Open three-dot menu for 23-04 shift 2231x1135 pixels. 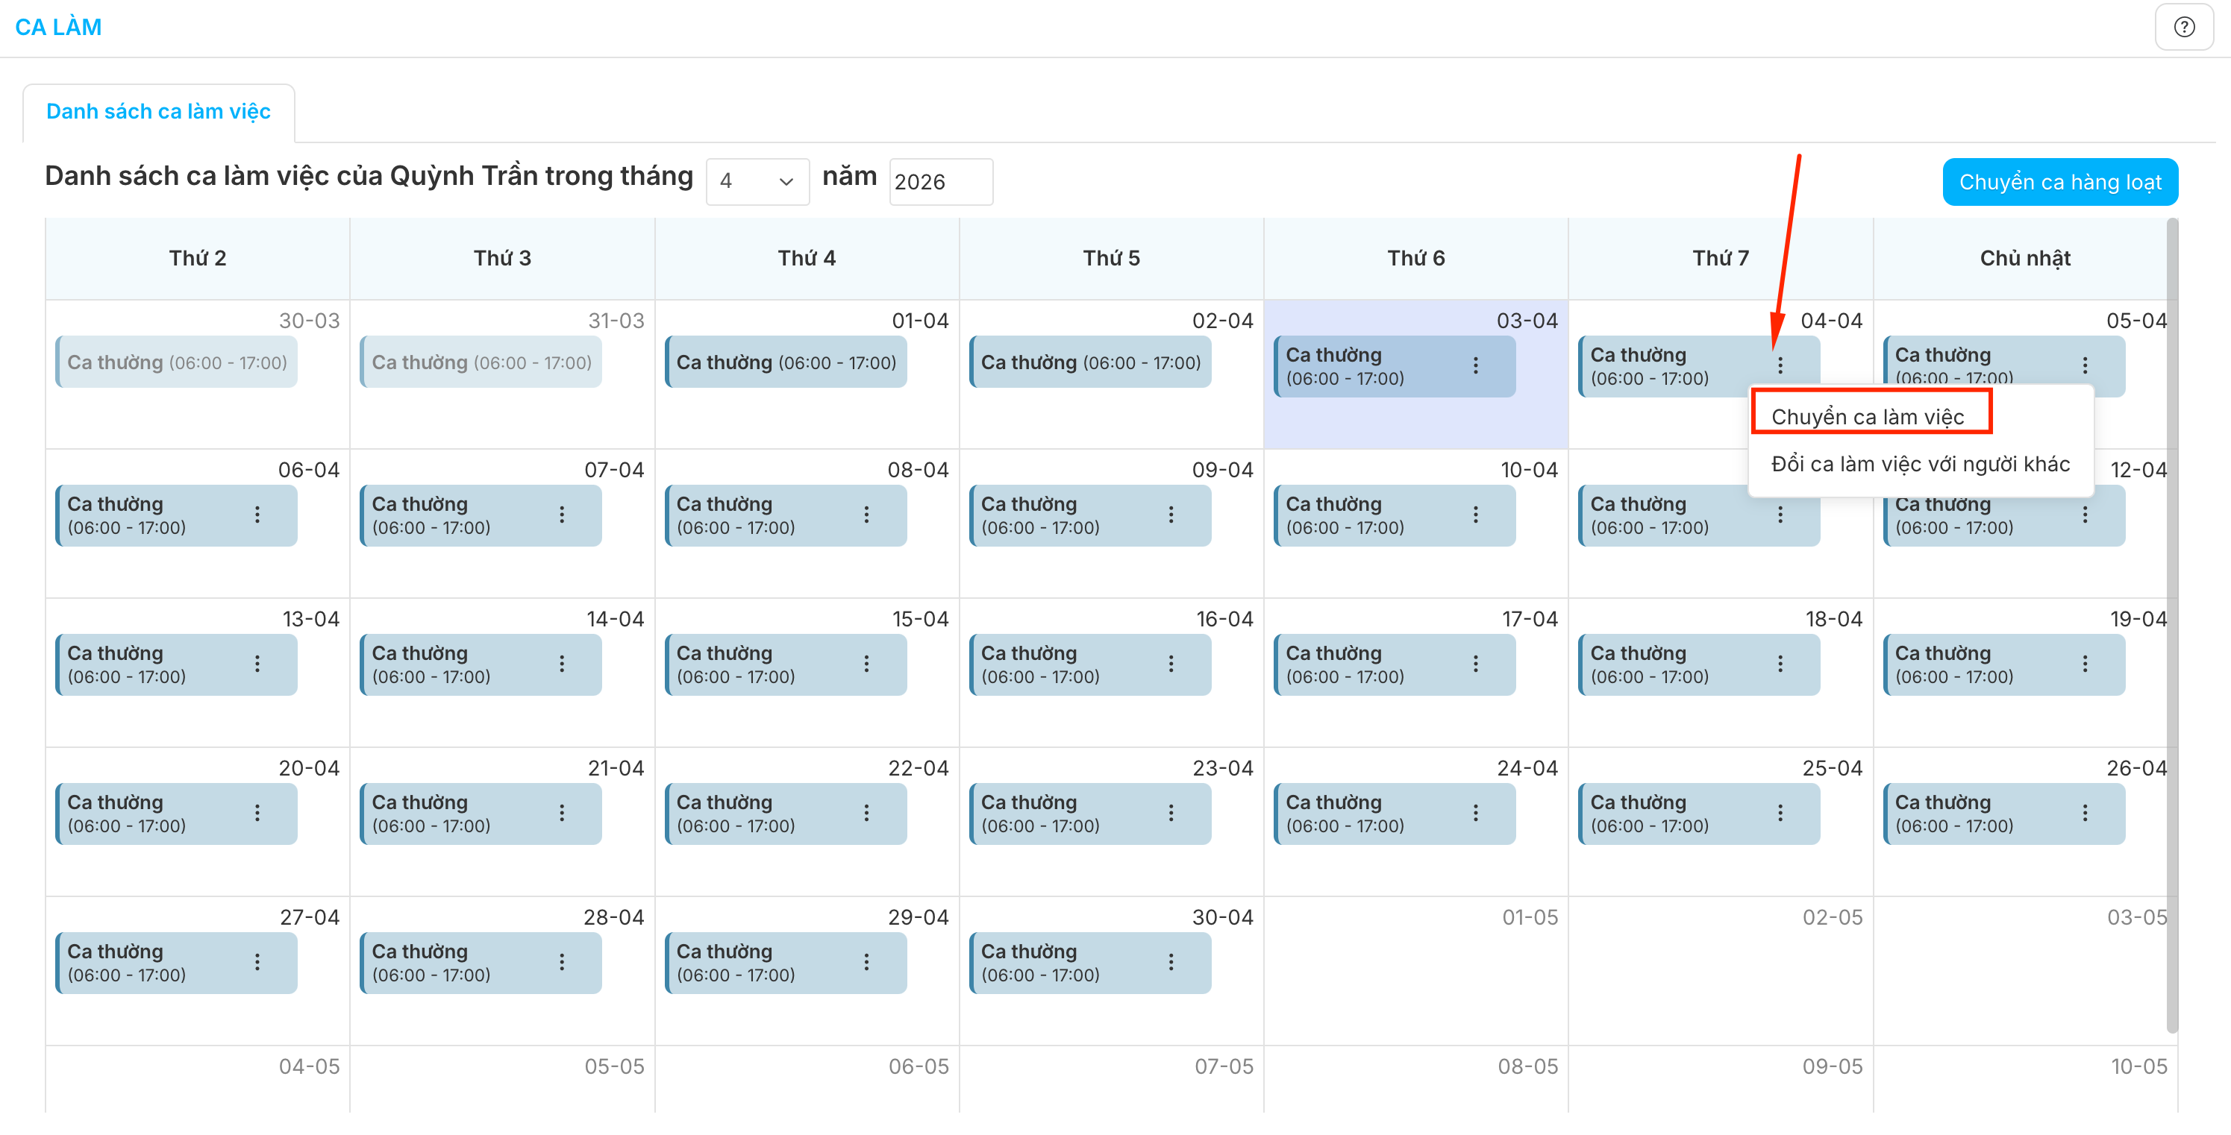(1171, 812)
